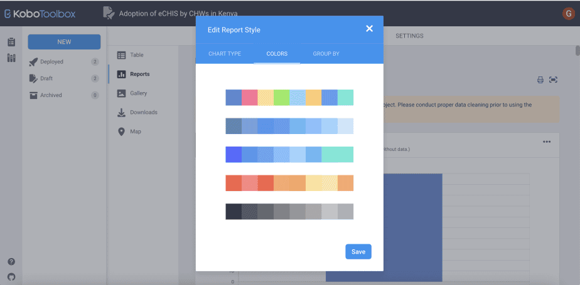Viewport: 580px width, 285px height.
Task: Click the KoboToolbox logo
Action: pos(40,14)
